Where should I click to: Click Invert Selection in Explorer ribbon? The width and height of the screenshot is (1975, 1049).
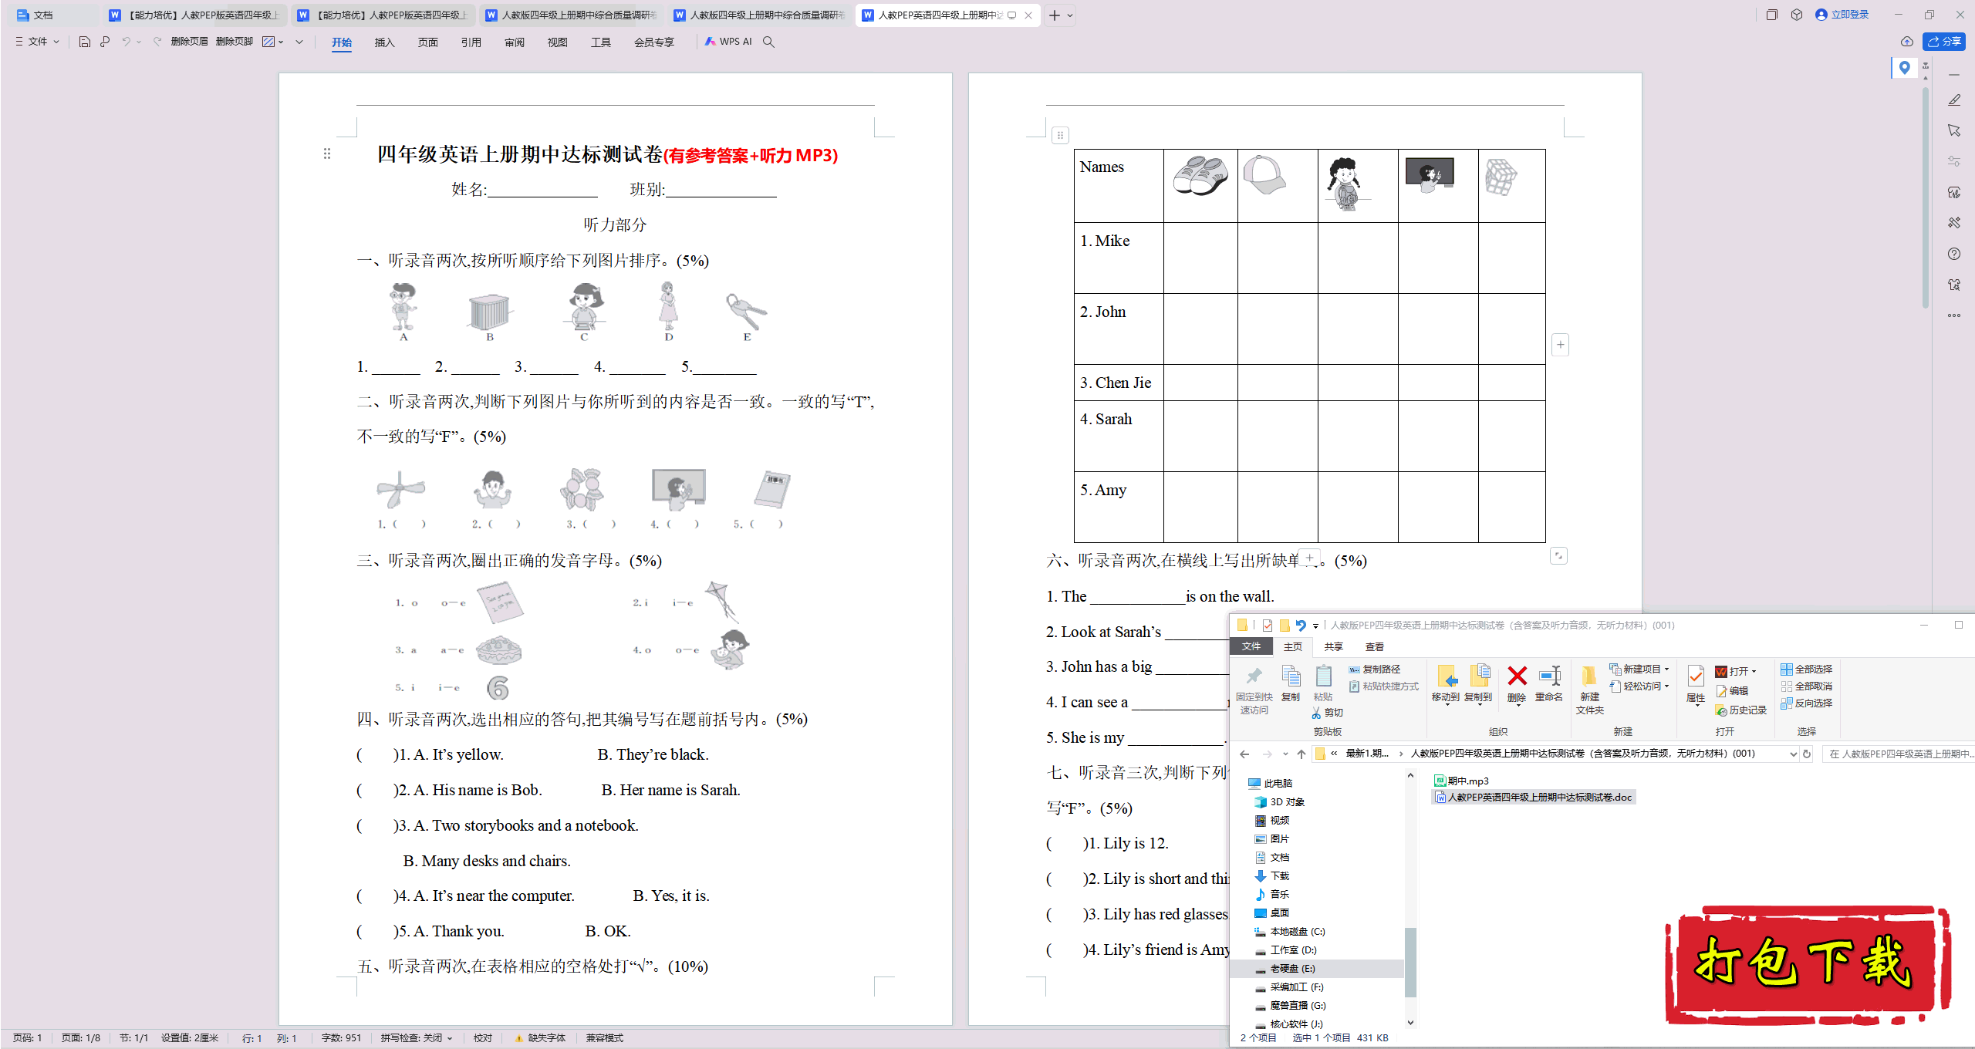pyautogui.click(x=1806, y=703)
